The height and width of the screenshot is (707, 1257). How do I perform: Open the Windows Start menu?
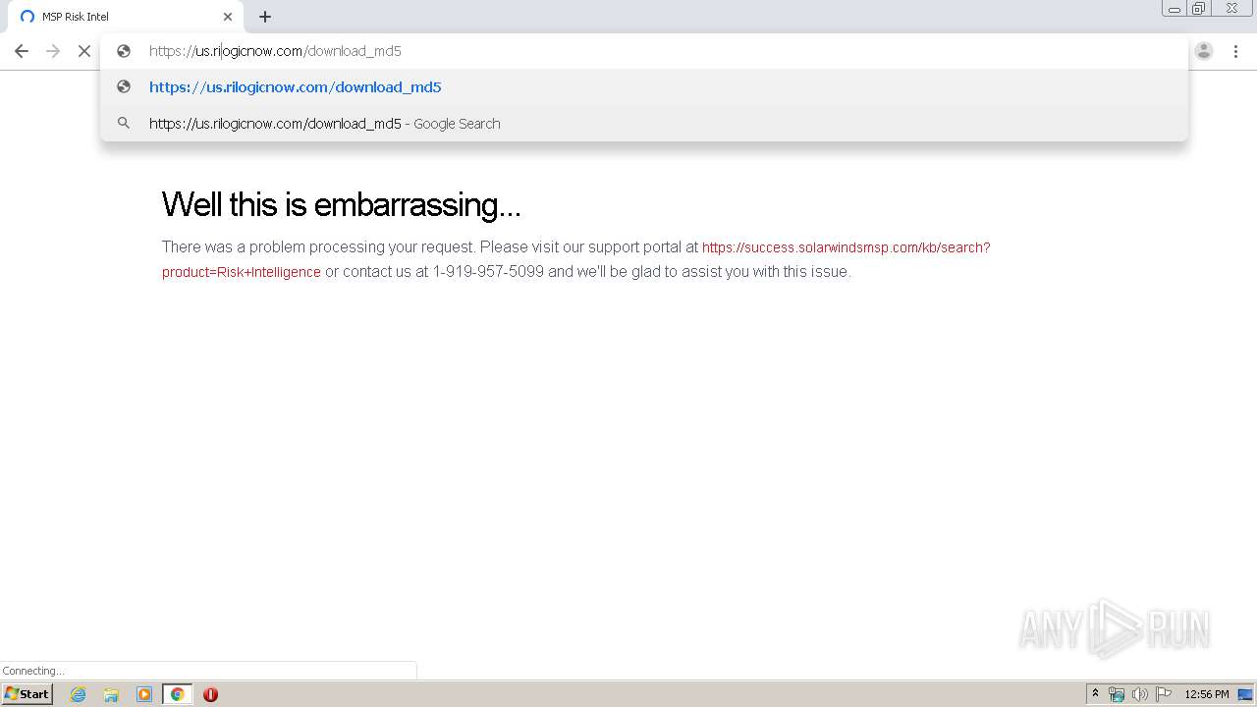[x=27, y=694]
